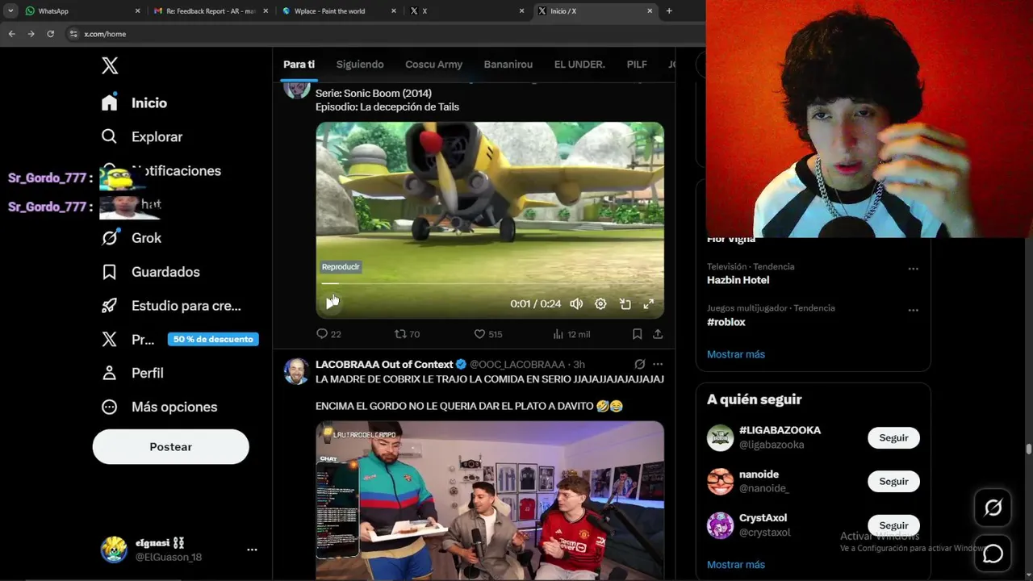Toggle video picture-in-picture mode
Screen dimensions: 1033x581
625,304
